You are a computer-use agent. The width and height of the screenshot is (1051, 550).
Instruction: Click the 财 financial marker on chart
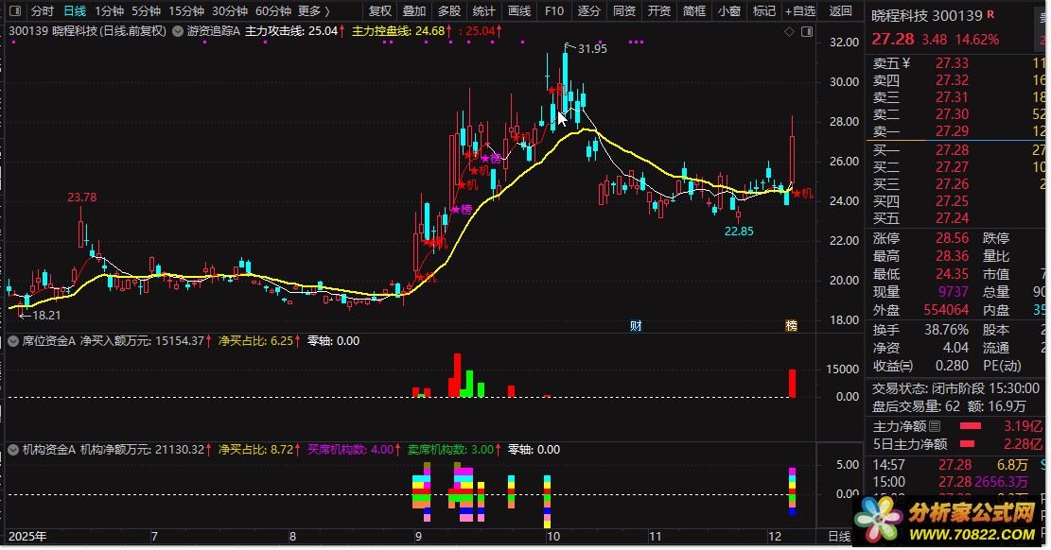coord(636,326)
